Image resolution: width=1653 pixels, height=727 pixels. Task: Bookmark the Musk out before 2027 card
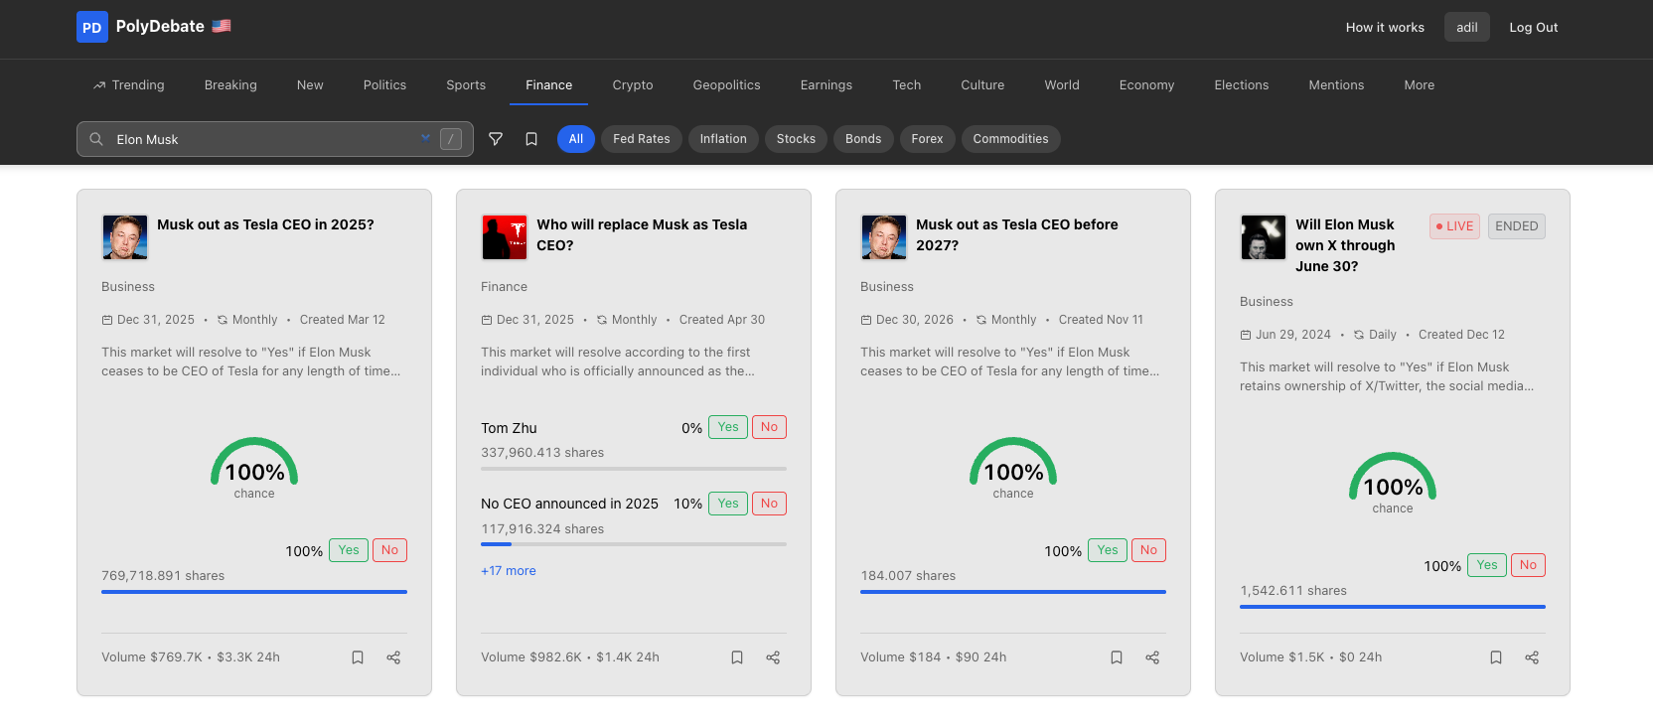tap(1117, 657)
